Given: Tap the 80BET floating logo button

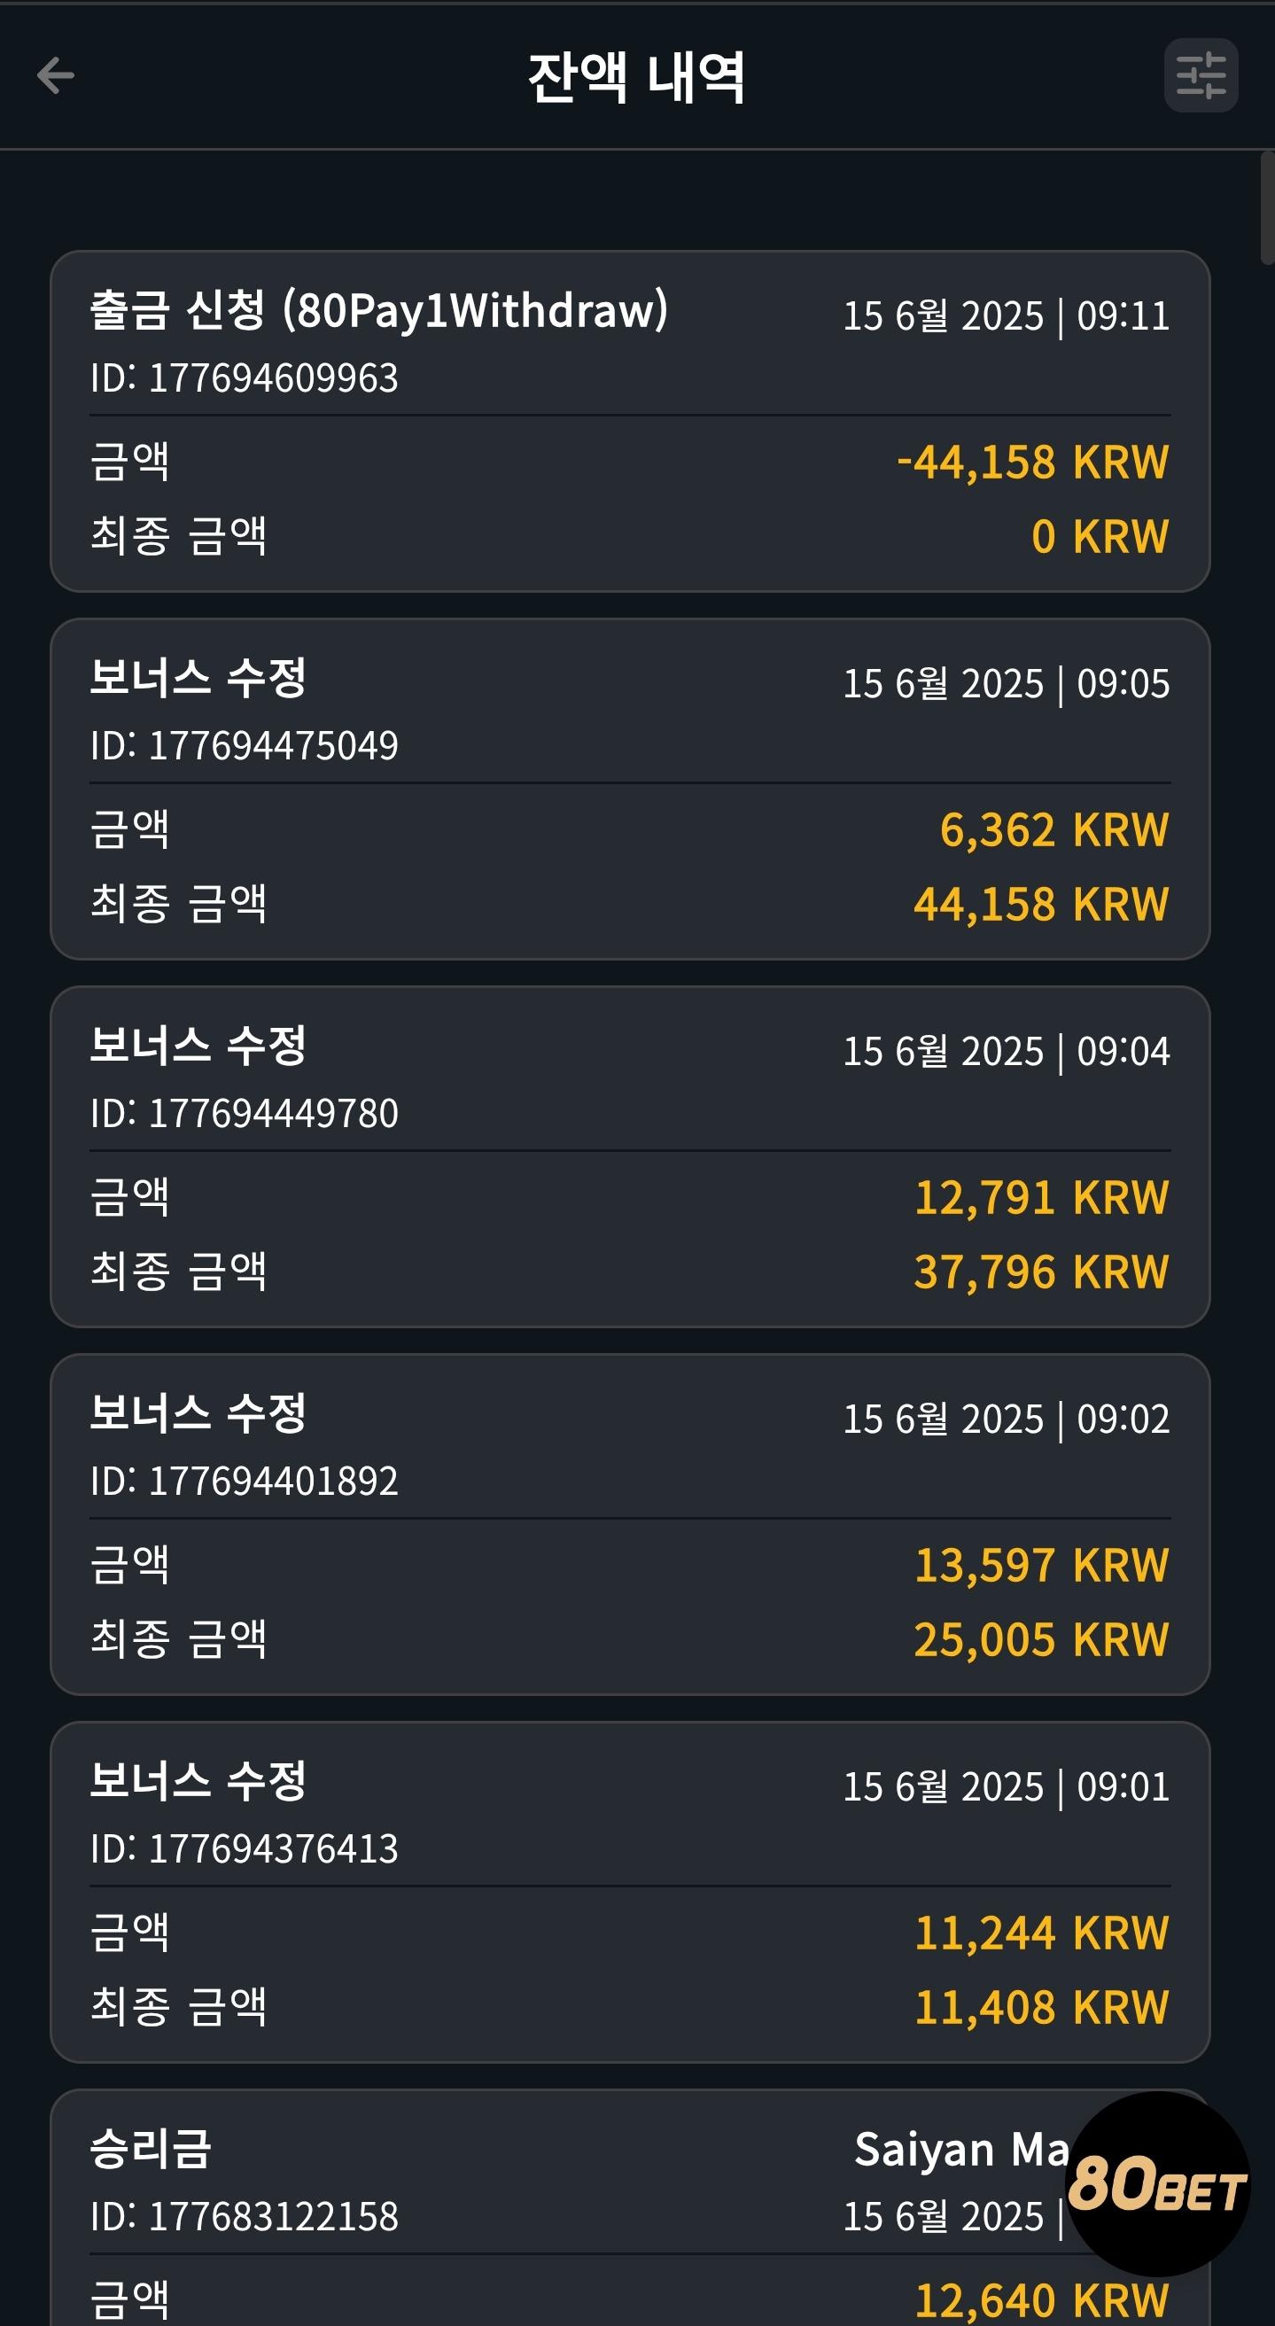Looking at the screenshot, I should [x=1158, y=2183].
